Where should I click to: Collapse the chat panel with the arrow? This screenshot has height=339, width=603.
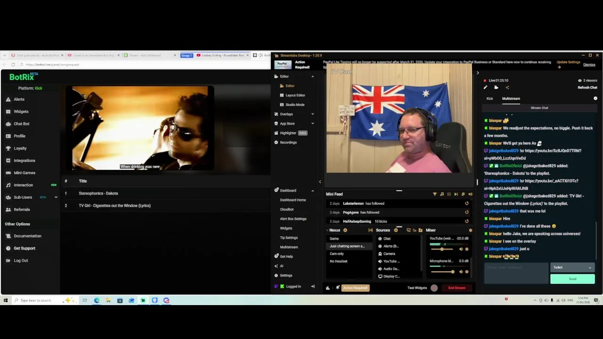pyautogui.click(x=478, y=73)
